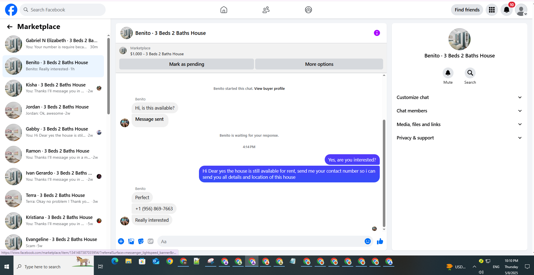The image size is (534, 275).
Task: Click the Perfect message bubble
Action: pos(142,197)
